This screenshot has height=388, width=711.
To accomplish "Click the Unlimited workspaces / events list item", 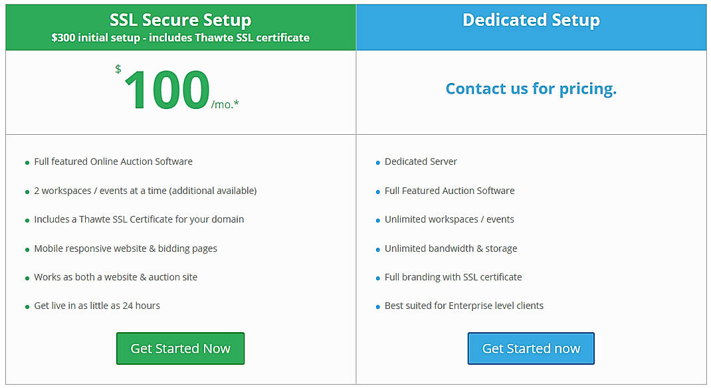I will coord(448,219).
